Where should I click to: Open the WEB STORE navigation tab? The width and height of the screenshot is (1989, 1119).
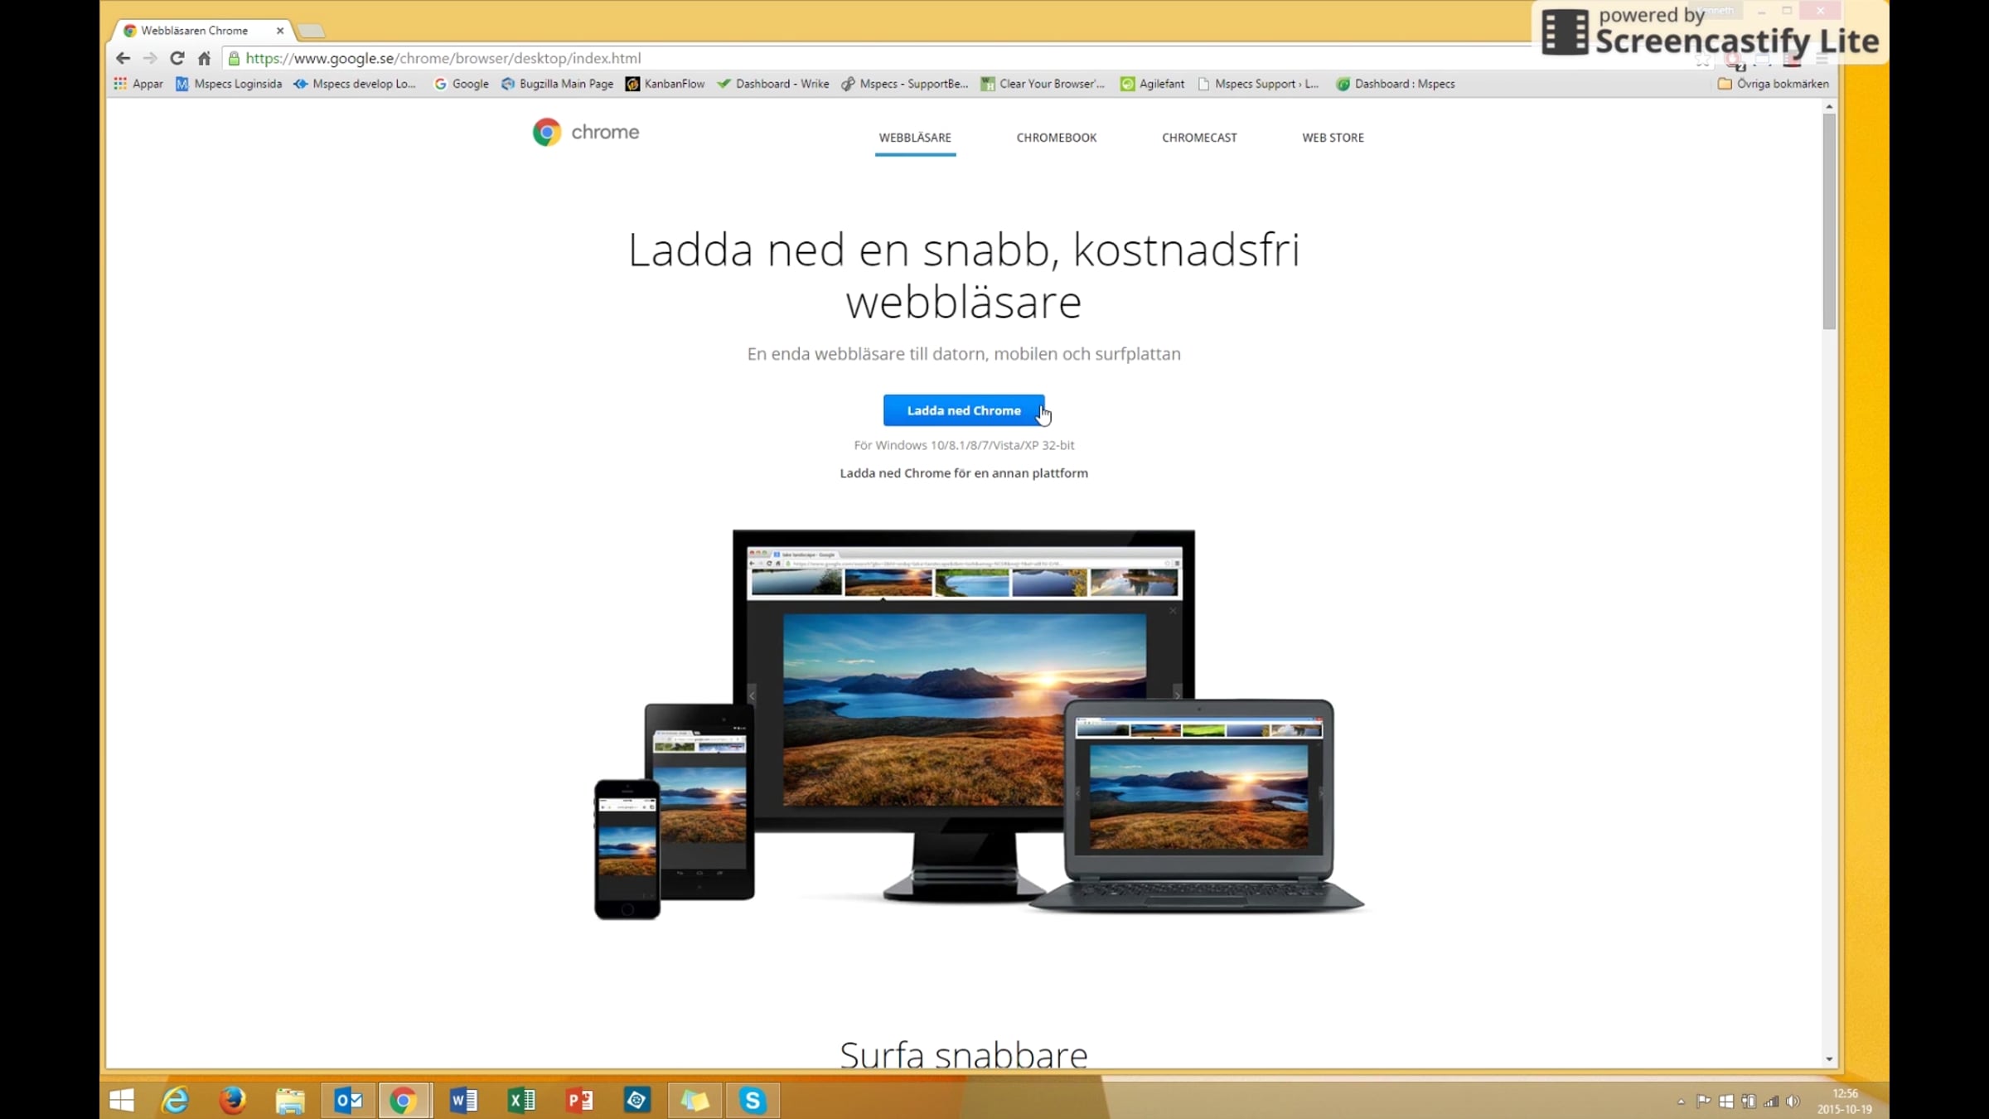tap(1333, 138)
